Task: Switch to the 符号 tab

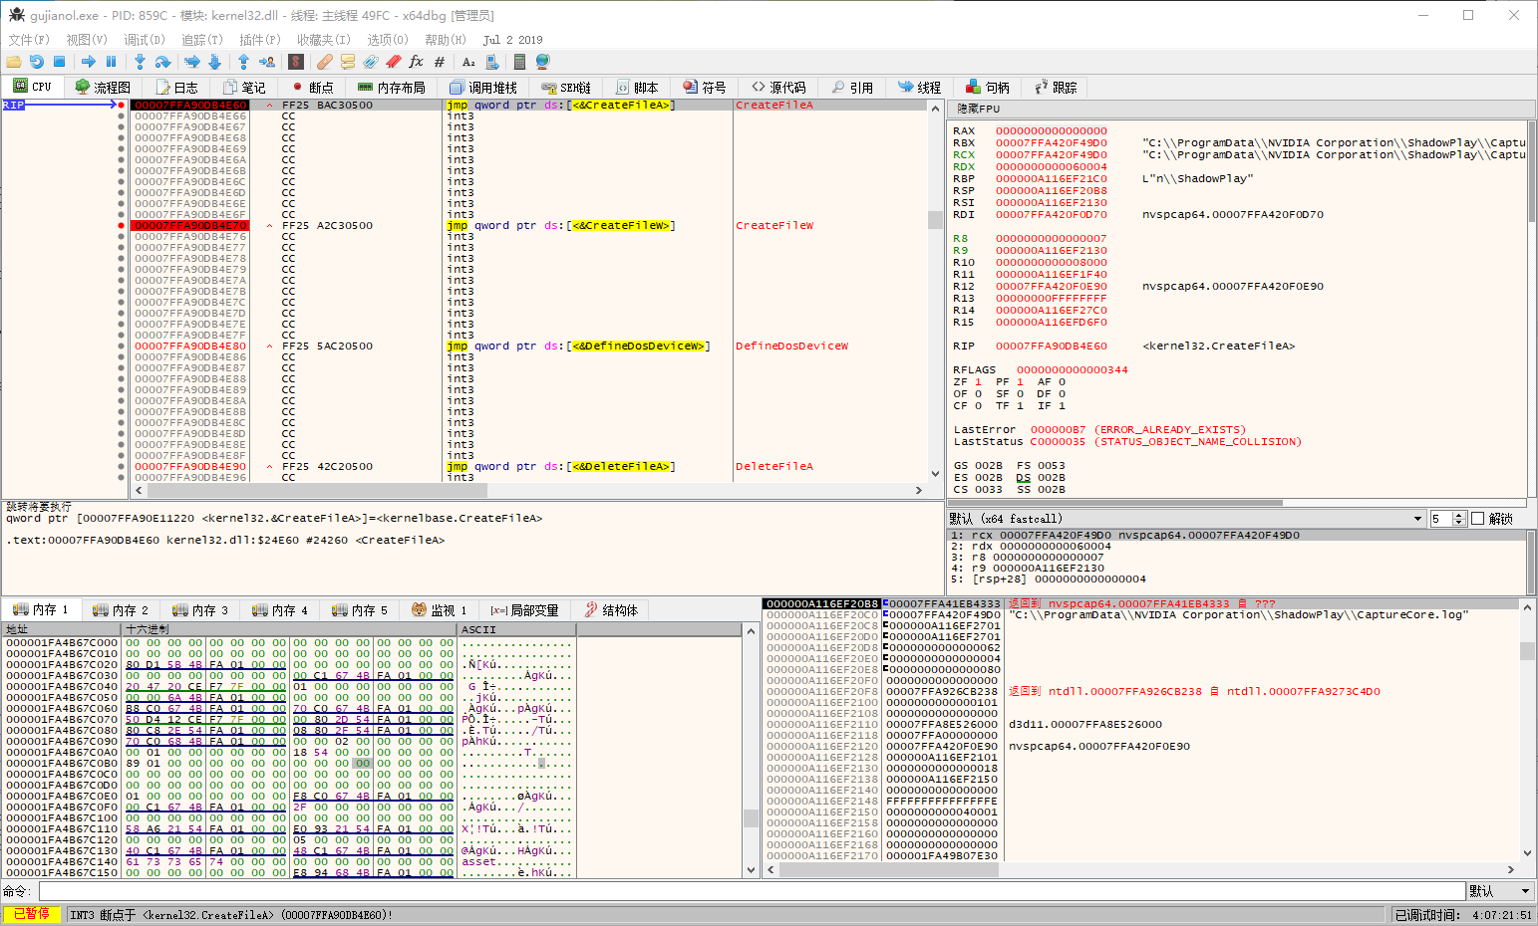Action: 705,88
